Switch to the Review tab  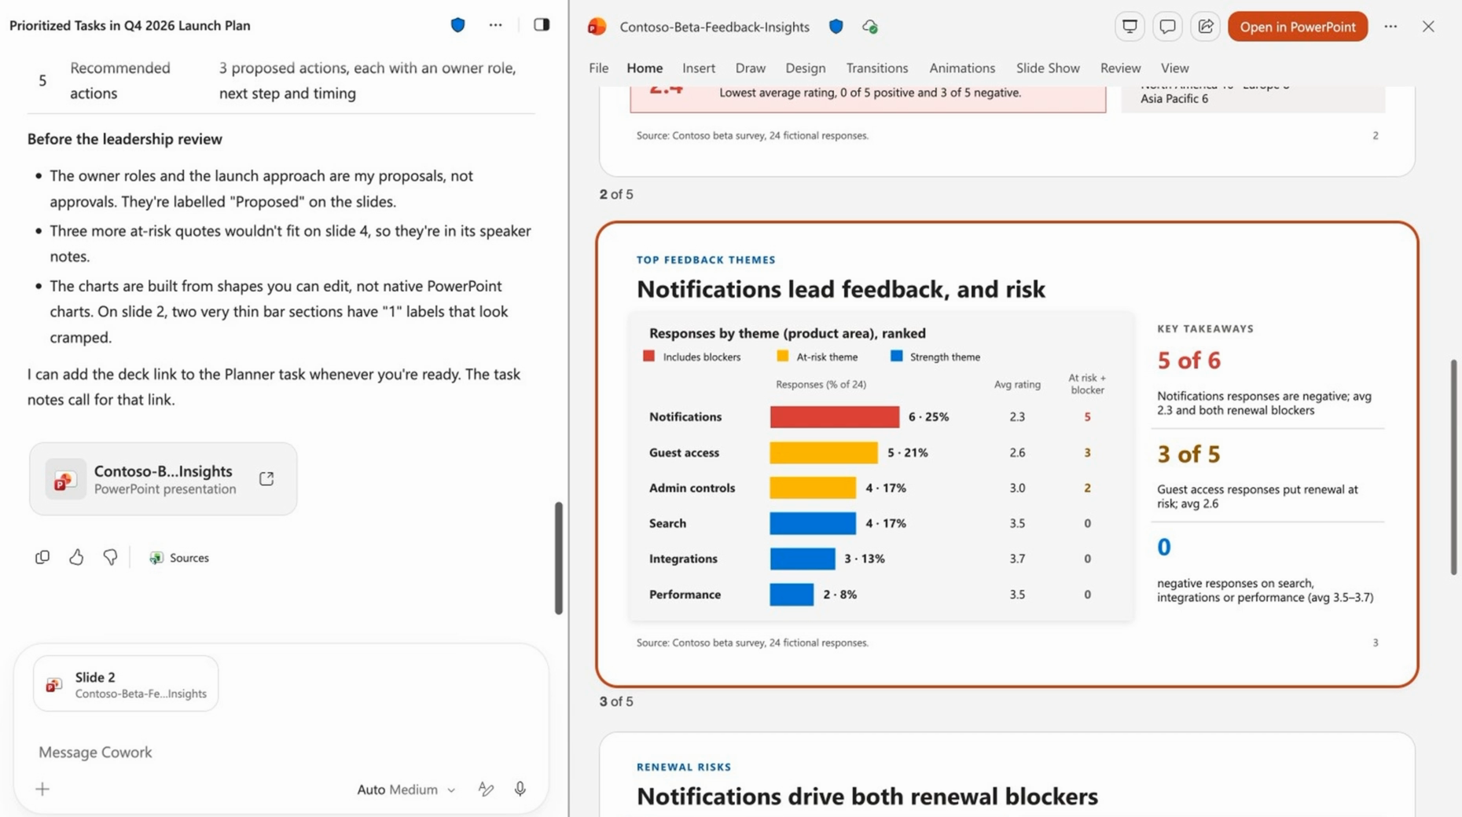pyautogui.click(x=1120, y=68)
